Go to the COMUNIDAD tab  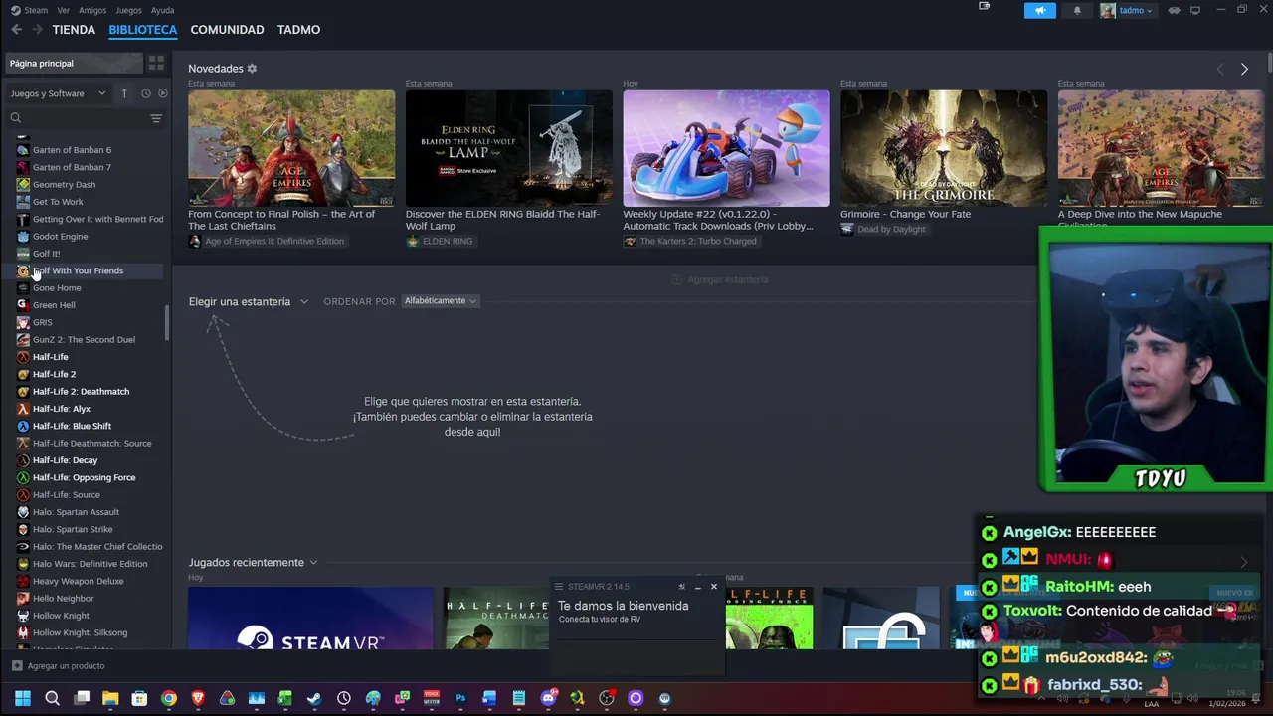[x=227, y=30]
